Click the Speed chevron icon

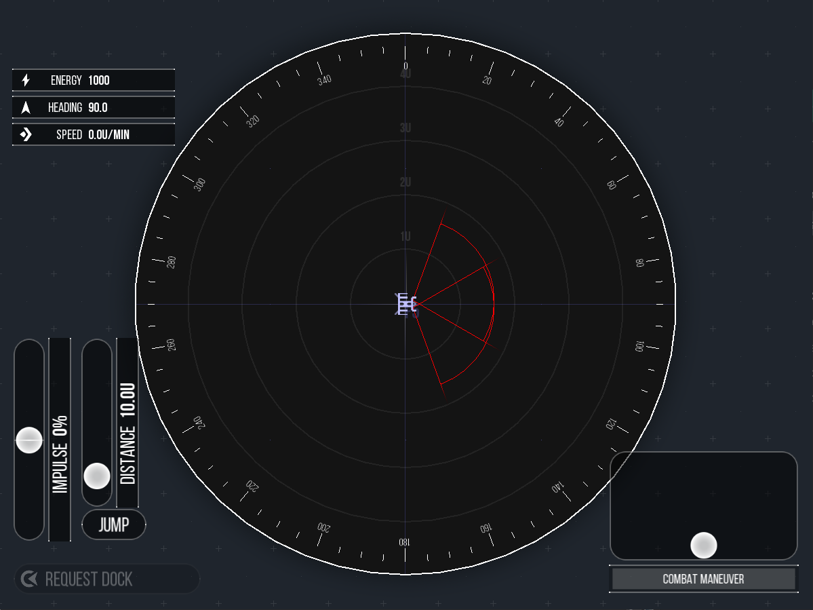26,134
